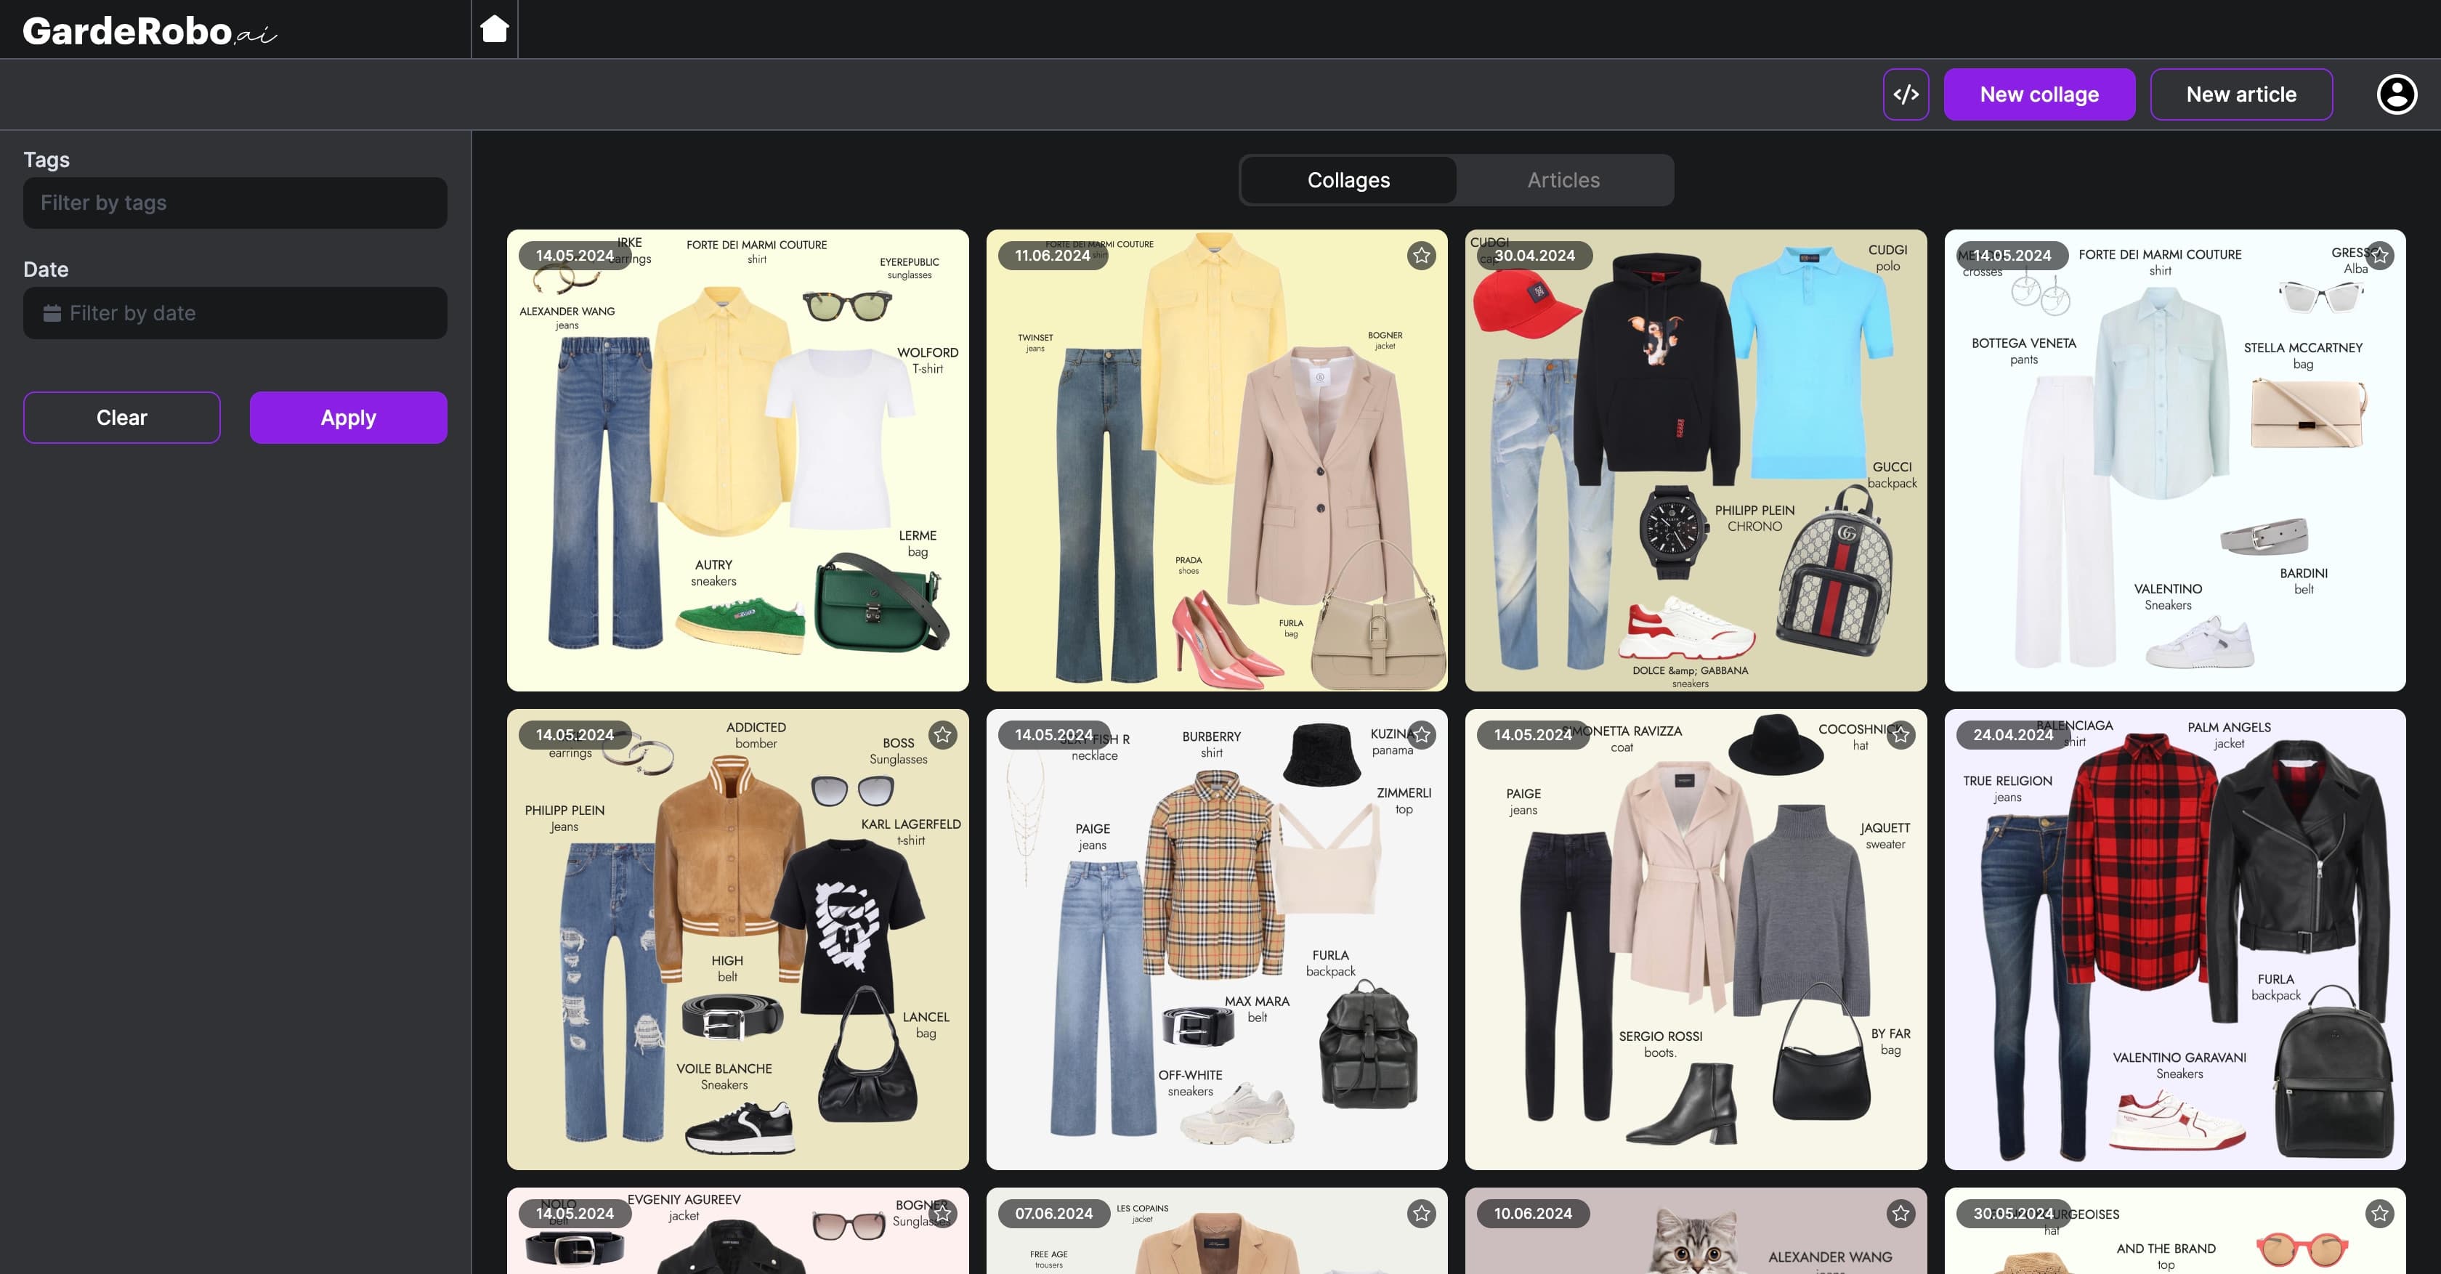The image size is (2441, 1274).
Task: Favorite the ADDICTED bomber collage
Action: point(942,735)
